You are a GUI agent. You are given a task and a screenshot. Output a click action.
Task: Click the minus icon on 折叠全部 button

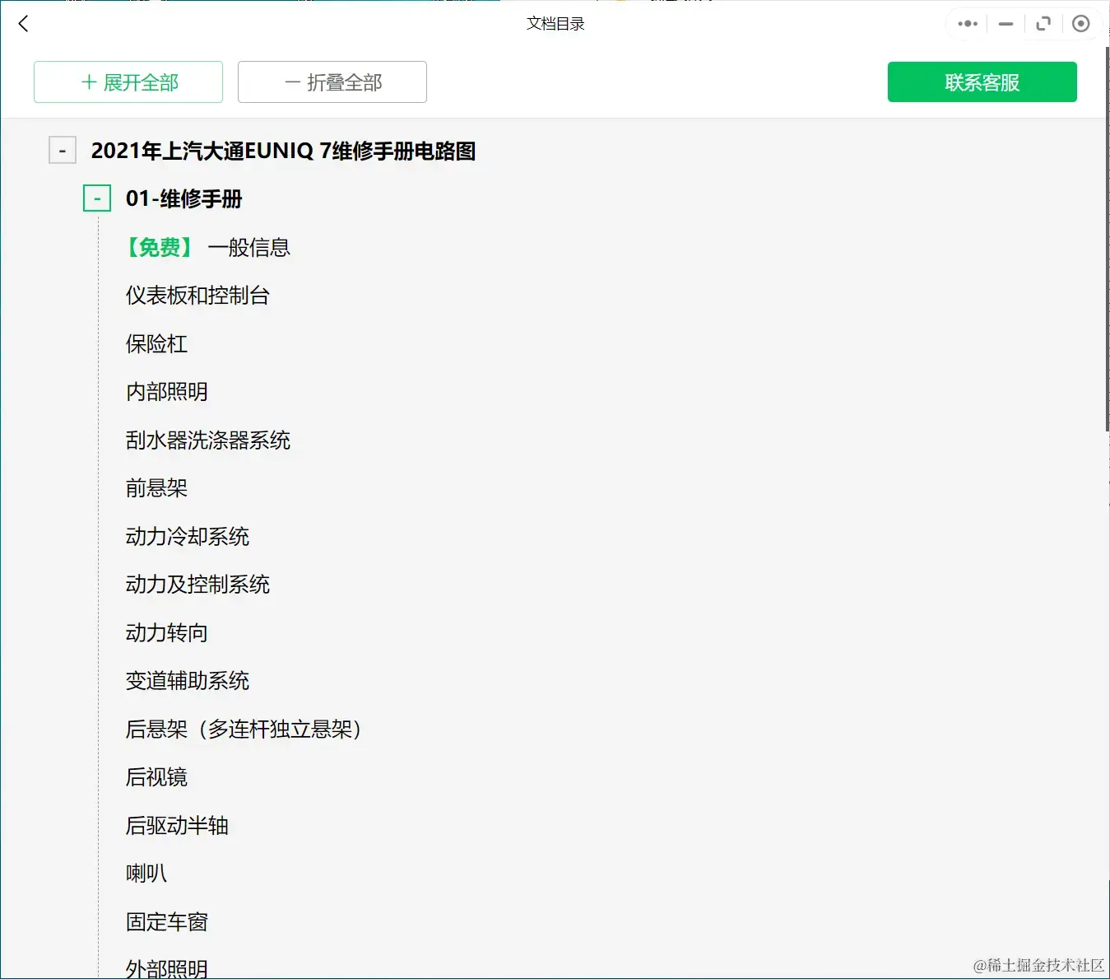point(291,82)
